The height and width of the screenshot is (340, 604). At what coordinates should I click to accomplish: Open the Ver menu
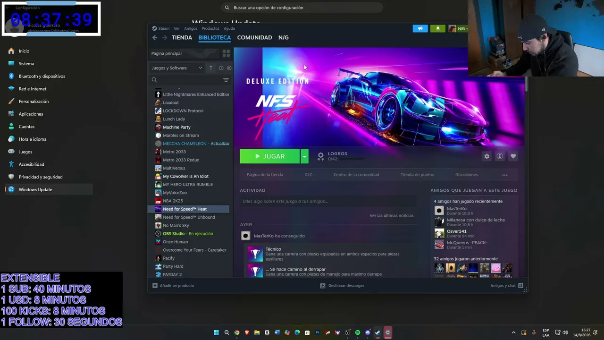coord(176,28)
